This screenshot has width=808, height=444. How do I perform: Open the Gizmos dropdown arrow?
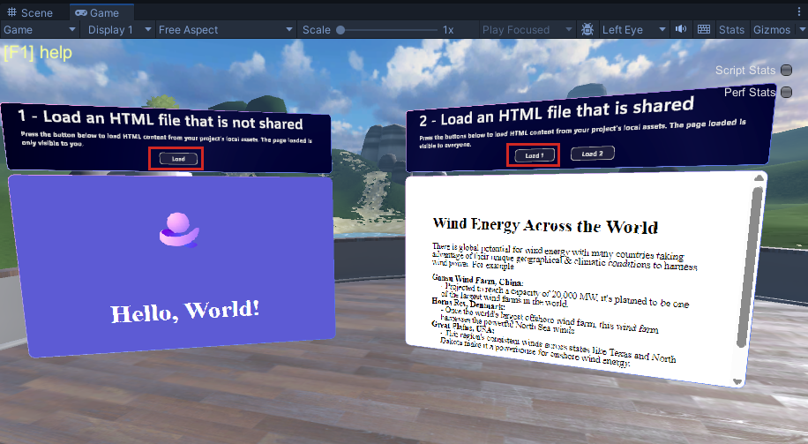click(x=803, y=30)
